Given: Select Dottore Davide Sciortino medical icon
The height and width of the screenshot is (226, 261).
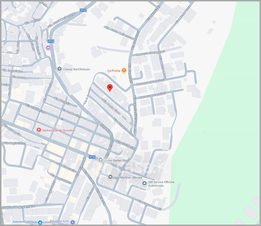Looking at the screenshot, I should click(39, 130).
